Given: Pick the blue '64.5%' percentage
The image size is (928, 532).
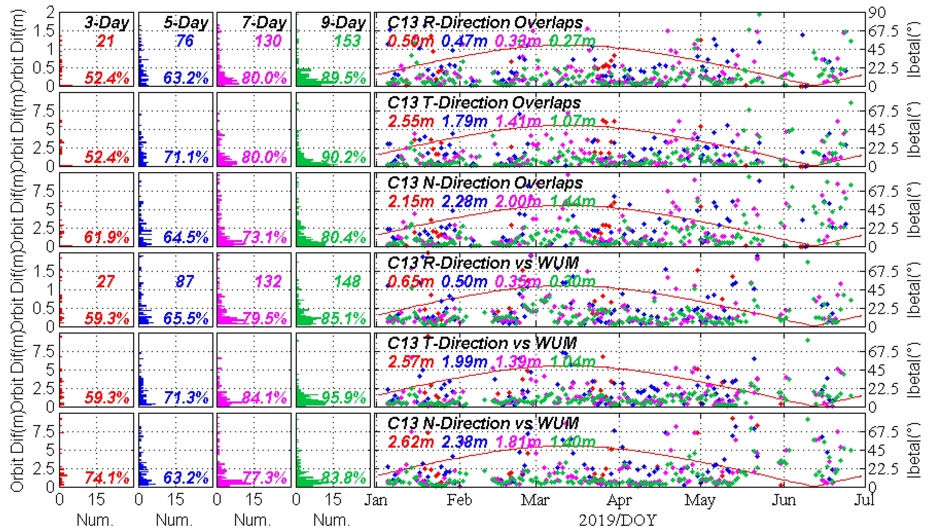Looking at the screenshot, I should tap(186, 237).
